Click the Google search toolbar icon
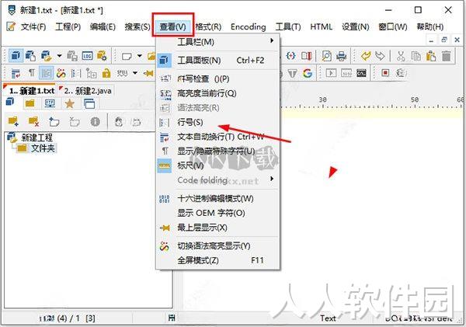 [308, 73]
